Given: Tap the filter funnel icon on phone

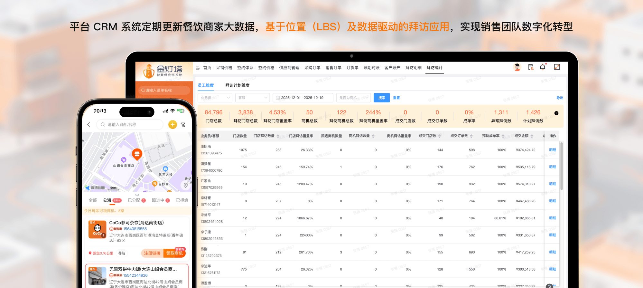Looking at the screenshot, I should (183, 125).
